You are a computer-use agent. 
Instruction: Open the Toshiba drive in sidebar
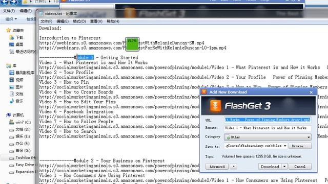23,157
